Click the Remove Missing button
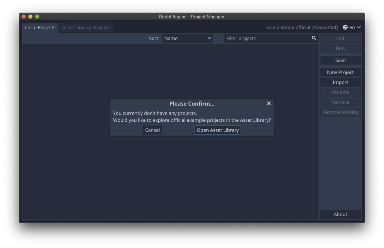 (x=340, y=112)
